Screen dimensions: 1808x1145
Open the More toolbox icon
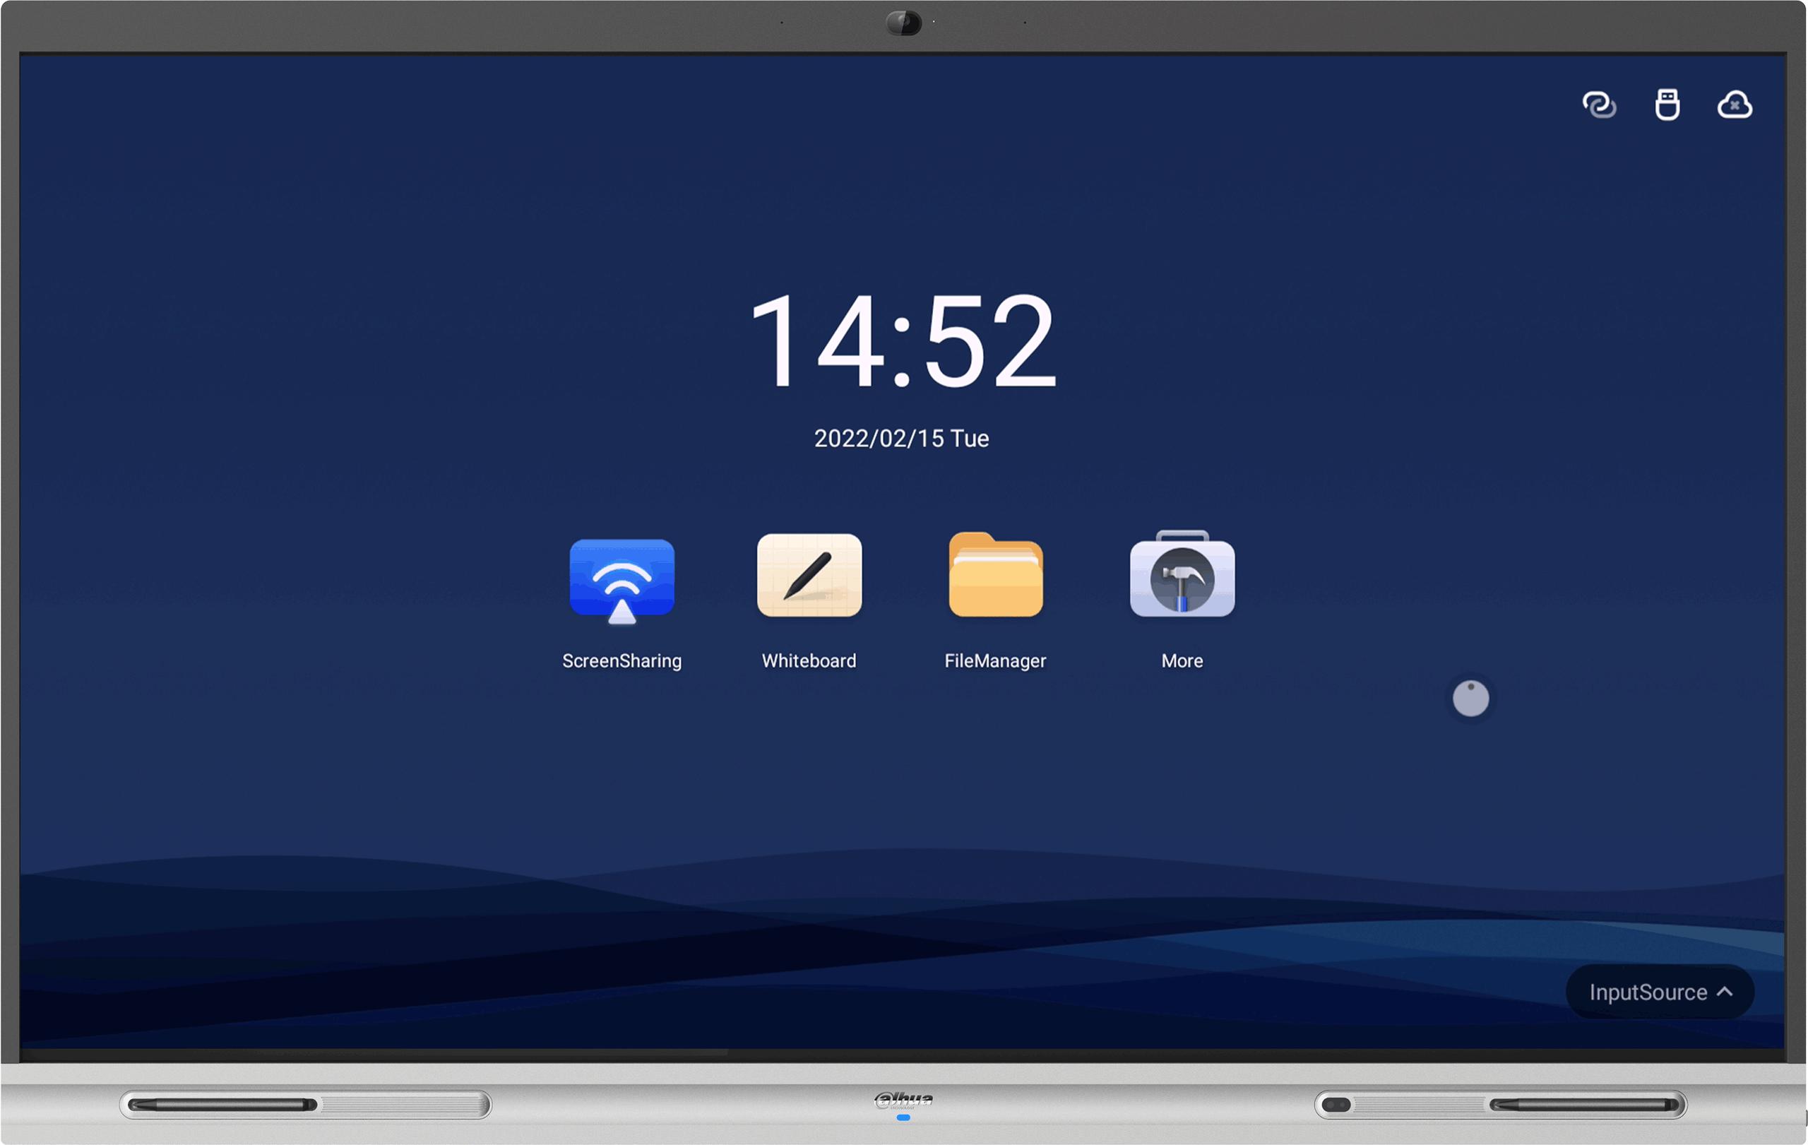coord(1182,575)
